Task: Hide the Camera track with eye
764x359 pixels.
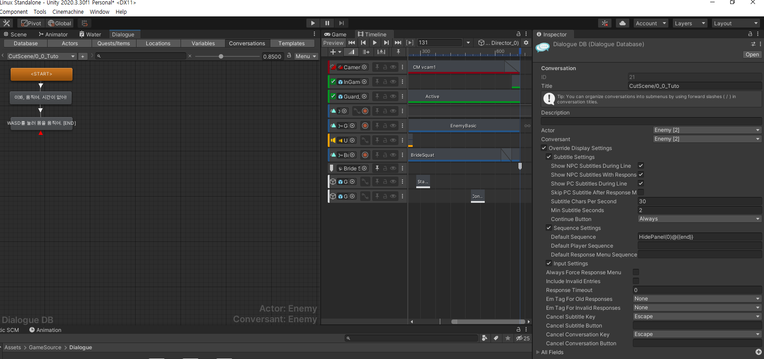Action: [393, 67]
